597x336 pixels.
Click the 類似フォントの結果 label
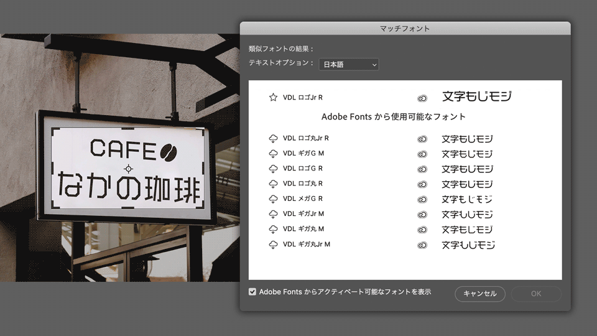(281, 49)
